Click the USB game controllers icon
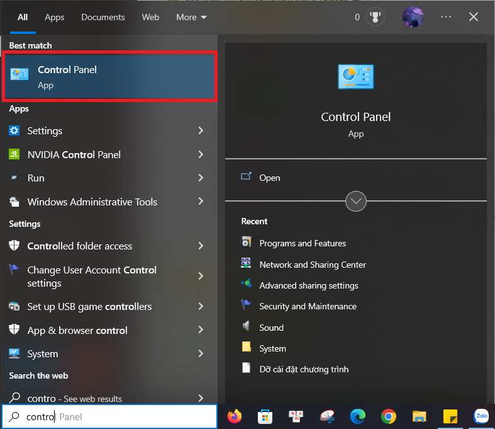The image size is (495, 429). (x=14, y=306)
